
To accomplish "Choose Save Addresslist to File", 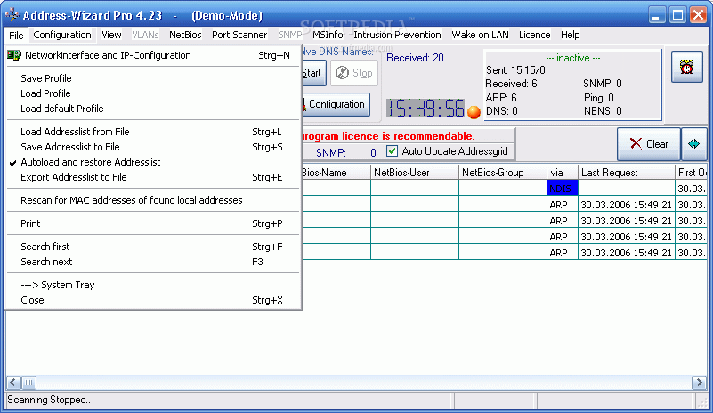I will (x=153, y=147).
